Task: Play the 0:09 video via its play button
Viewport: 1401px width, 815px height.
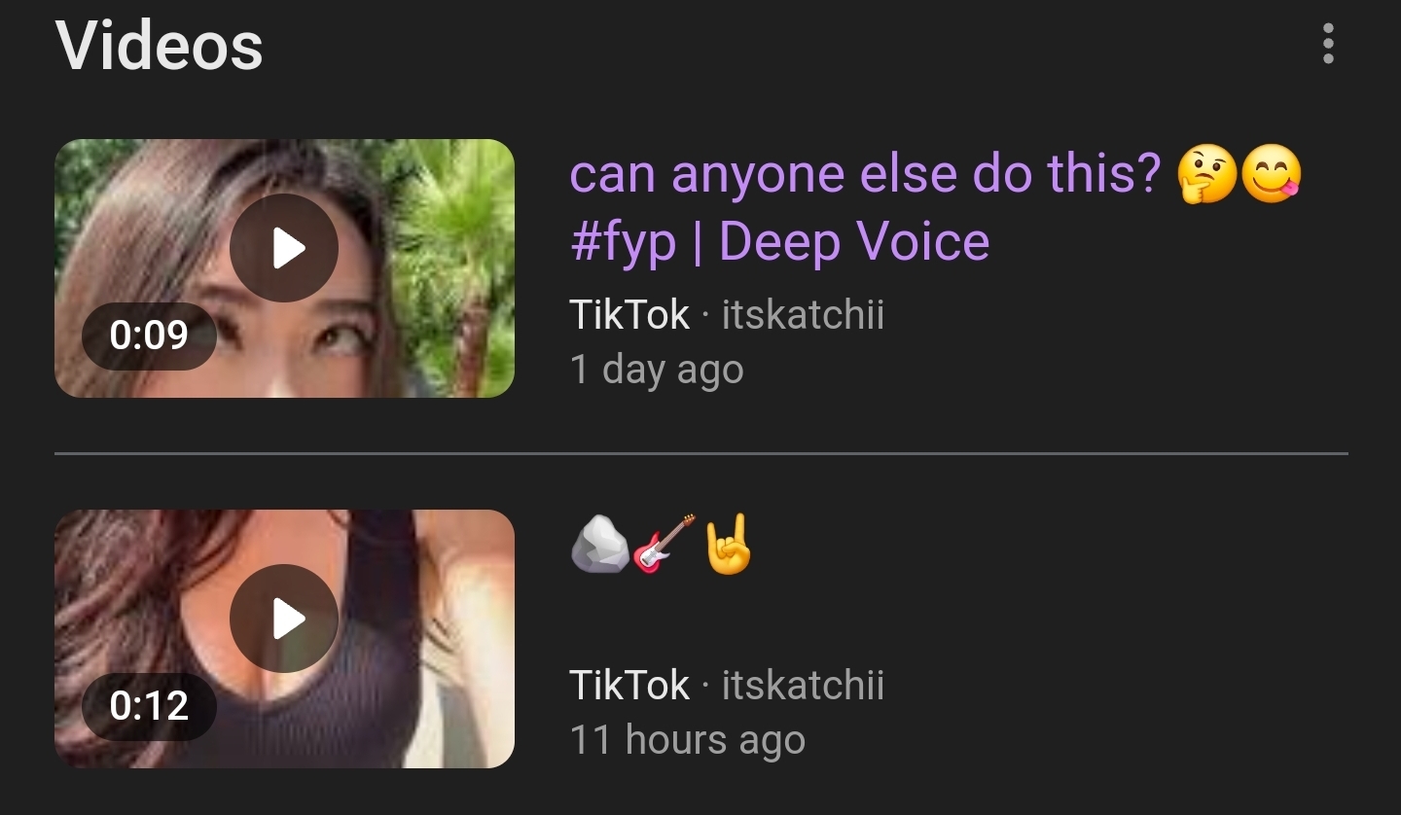Action: [284, 248]
